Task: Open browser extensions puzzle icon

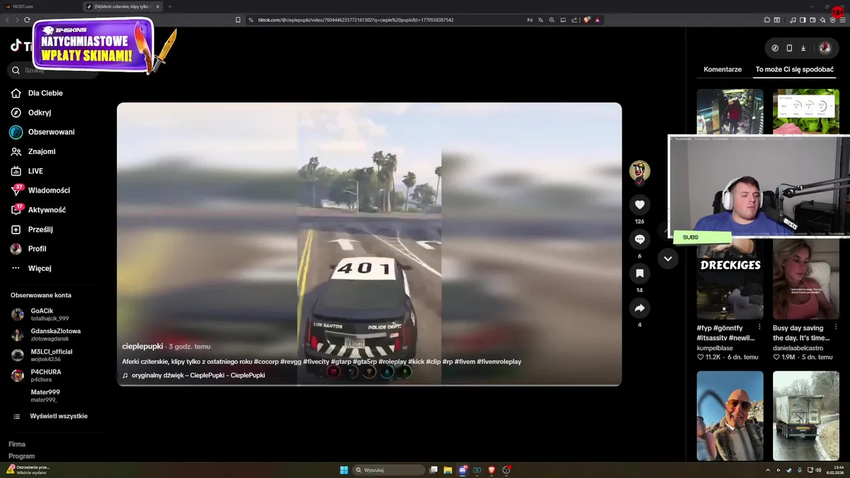Action: pos(767,20)
